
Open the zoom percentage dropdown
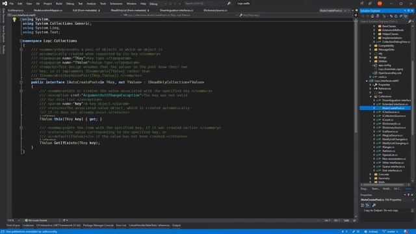18,220
